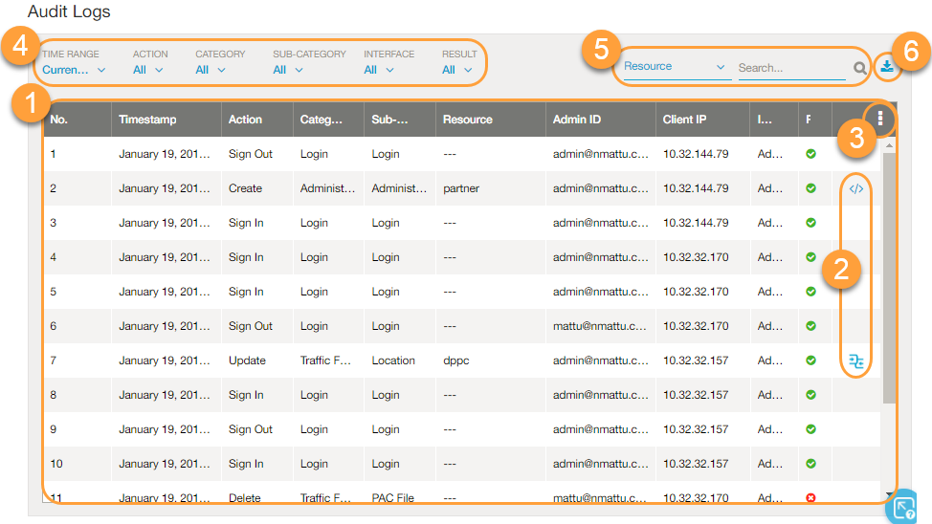This screenshot has height=524, width=932.
Task: Click 'Sign Out' action in row 9
Action: click(x=251, y=429)
